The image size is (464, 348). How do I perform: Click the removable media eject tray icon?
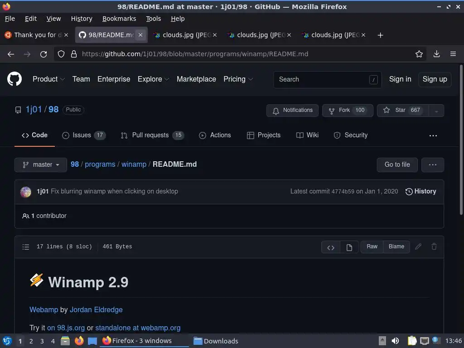382,341
